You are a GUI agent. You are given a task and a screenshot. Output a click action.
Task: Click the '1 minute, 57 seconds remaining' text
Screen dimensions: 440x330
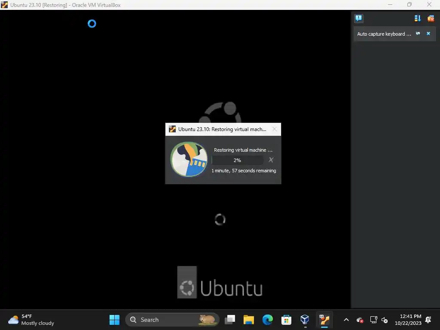tap(244, 171)
